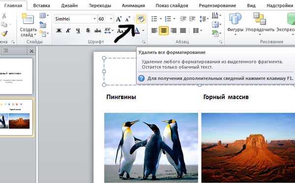Click the Clear All Formatting icon
The image size is (295, 183).
coord(141,19)
